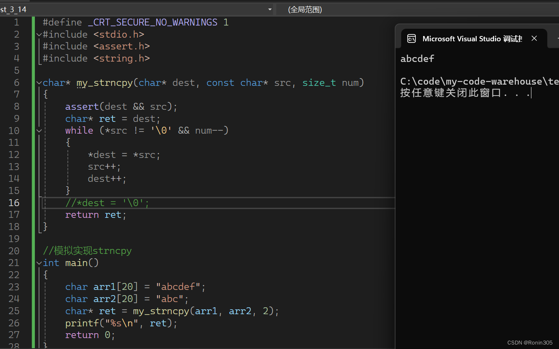Close the Microsoft Visual Studio debug console tab
Image resolution: width=559 pixels, height=349 pixels.
point(534,38)
